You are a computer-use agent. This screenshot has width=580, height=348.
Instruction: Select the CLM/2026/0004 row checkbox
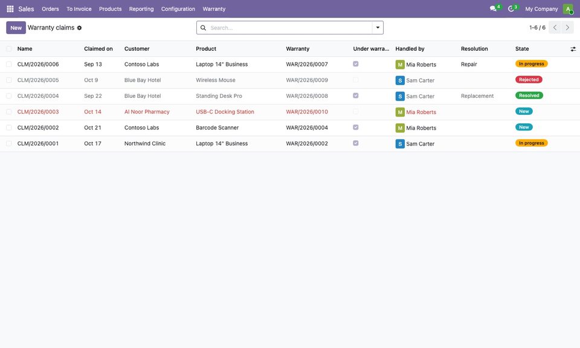(x=9, y=96)
